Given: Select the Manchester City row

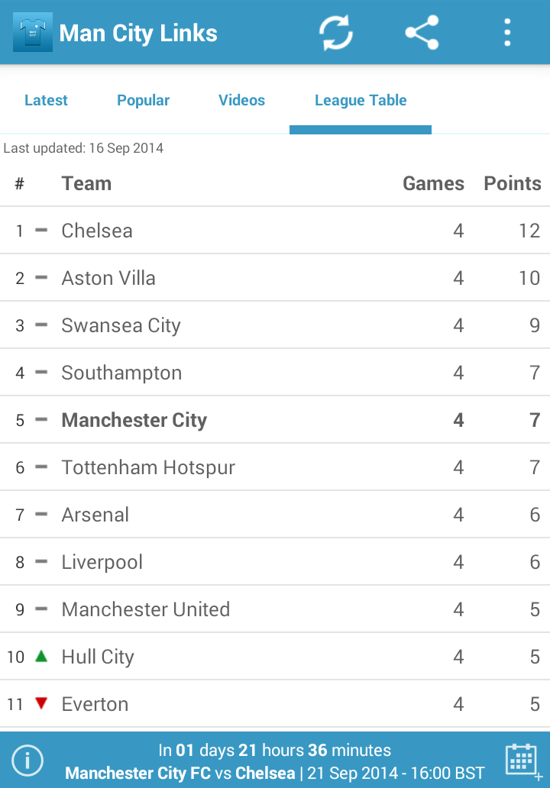Looking at the screenshot, I should (275, 420).
